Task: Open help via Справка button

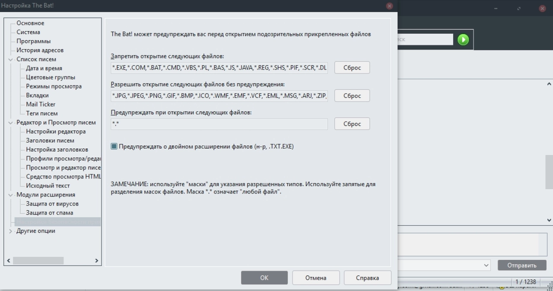Action: [368, 278]
